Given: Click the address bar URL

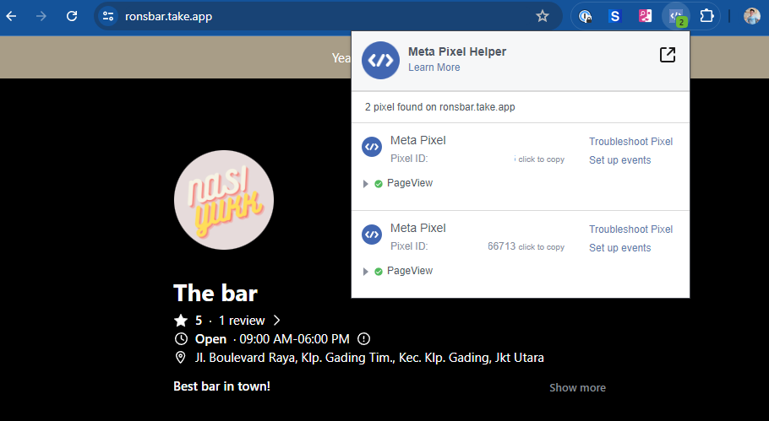Looking at the screenshot, I should [169, 16].
